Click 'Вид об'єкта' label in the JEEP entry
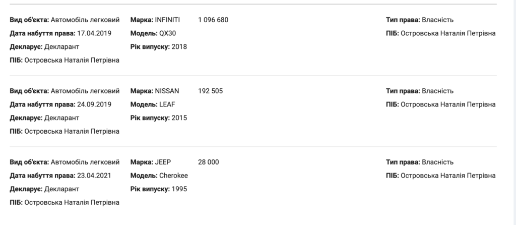This screenshot has height=225, width=516. pos(29,162)
